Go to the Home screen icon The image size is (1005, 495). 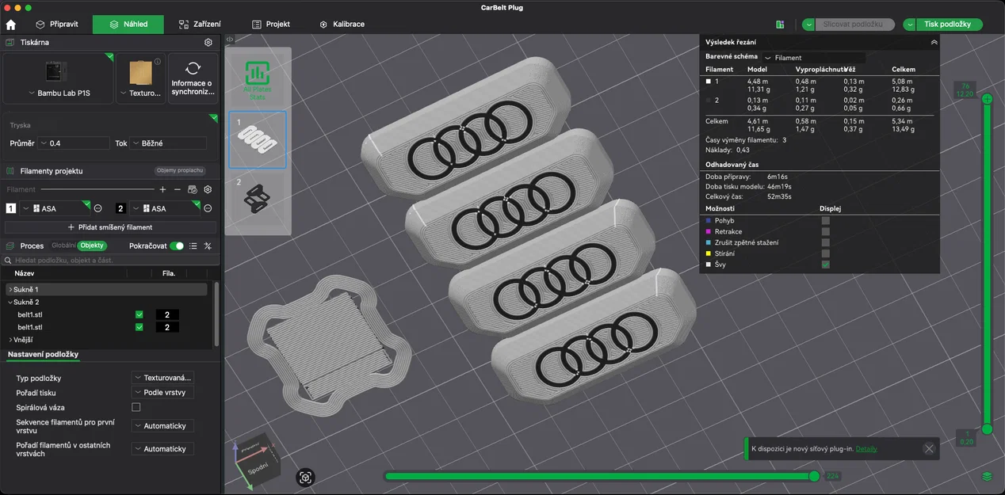click(10, 25)
